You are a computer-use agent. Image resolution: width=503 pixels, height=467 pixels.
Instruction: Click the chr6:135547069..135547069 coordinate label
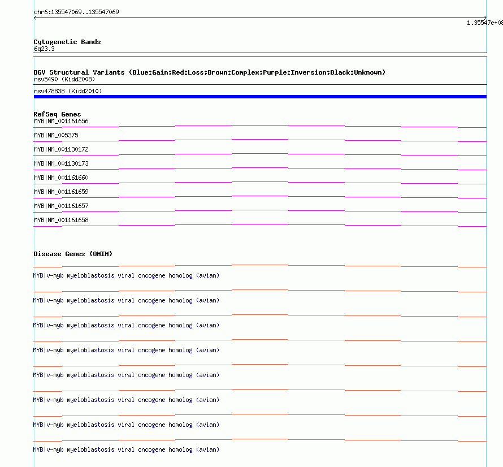(76, 12)
